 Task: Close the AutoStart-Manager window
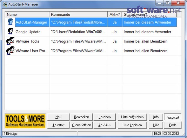click(x=178, y=3)
